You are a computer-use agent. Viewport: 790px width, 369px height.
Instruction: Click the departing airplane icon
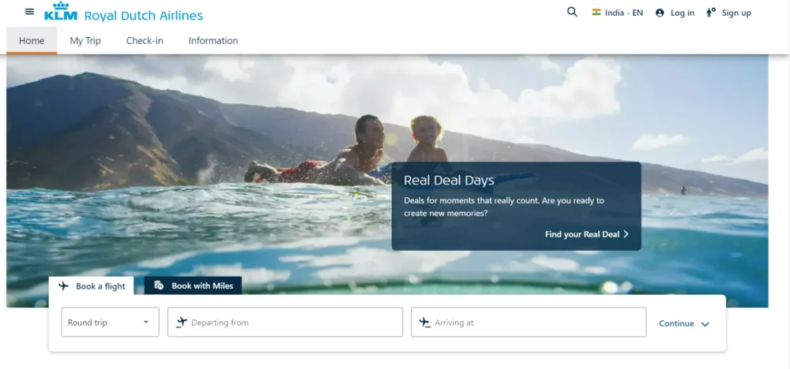point(182,322)
